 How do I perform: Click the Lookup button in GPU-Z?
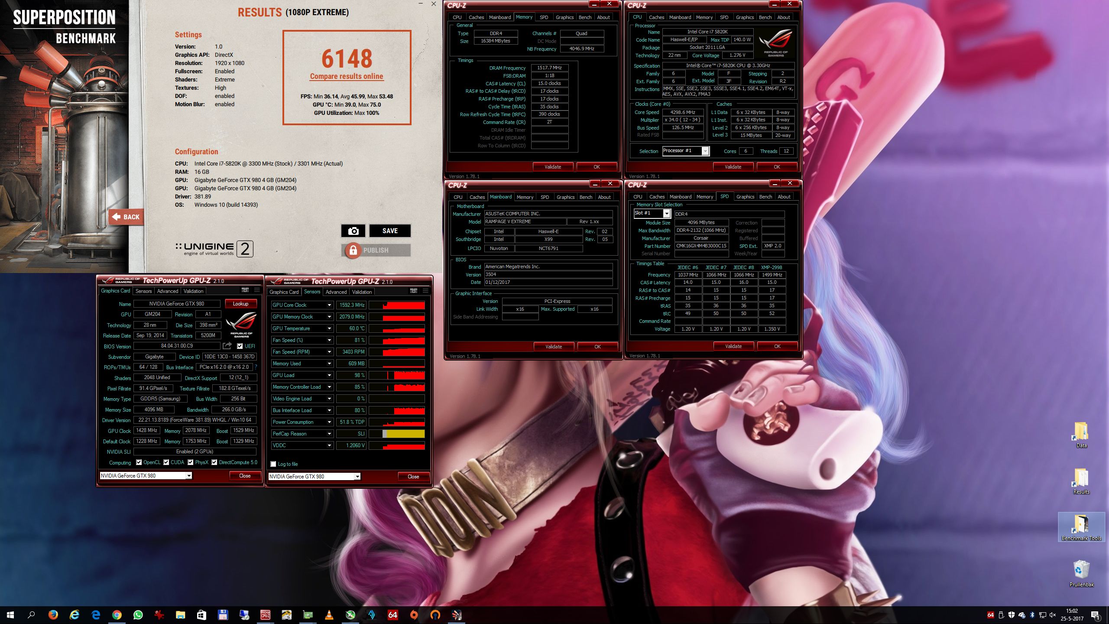[x=240, y=304]
